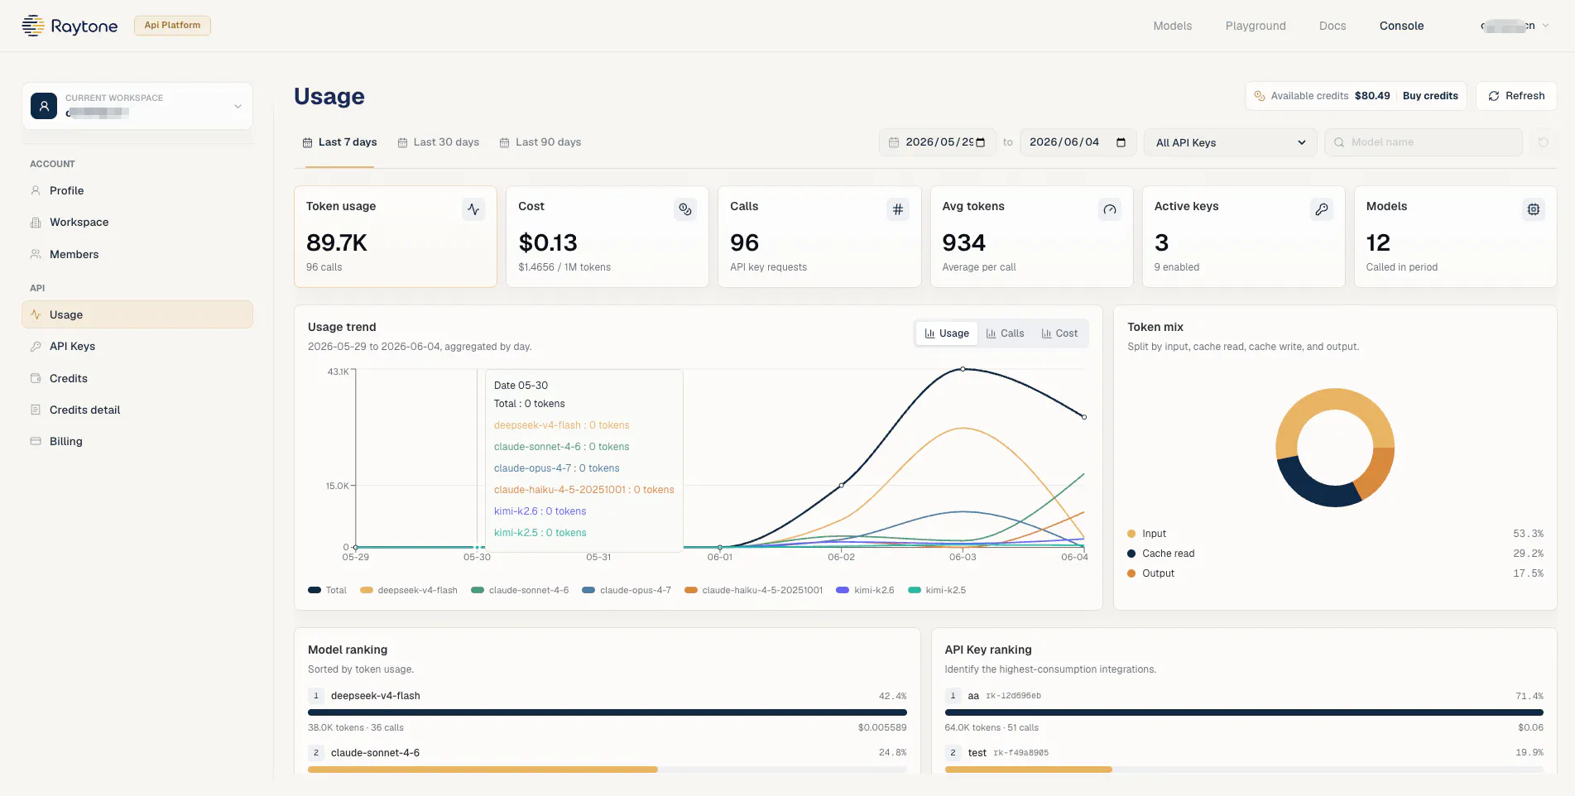Screen dimensions: 1575x796
Task: Toggle deepseek-v4-flash series in chart legend
Action: [x=409, y=590]
